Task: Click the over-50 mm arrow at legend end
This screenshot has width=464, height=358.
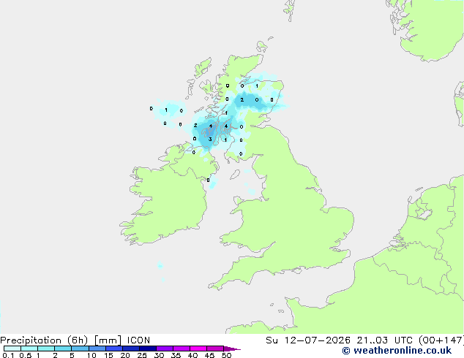Action: coord(231,349)
